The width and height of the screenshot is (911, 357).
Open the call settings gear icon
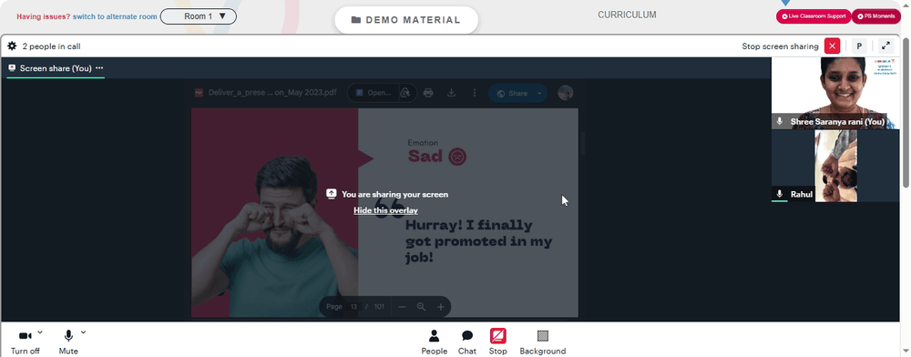tap(12, 46)
